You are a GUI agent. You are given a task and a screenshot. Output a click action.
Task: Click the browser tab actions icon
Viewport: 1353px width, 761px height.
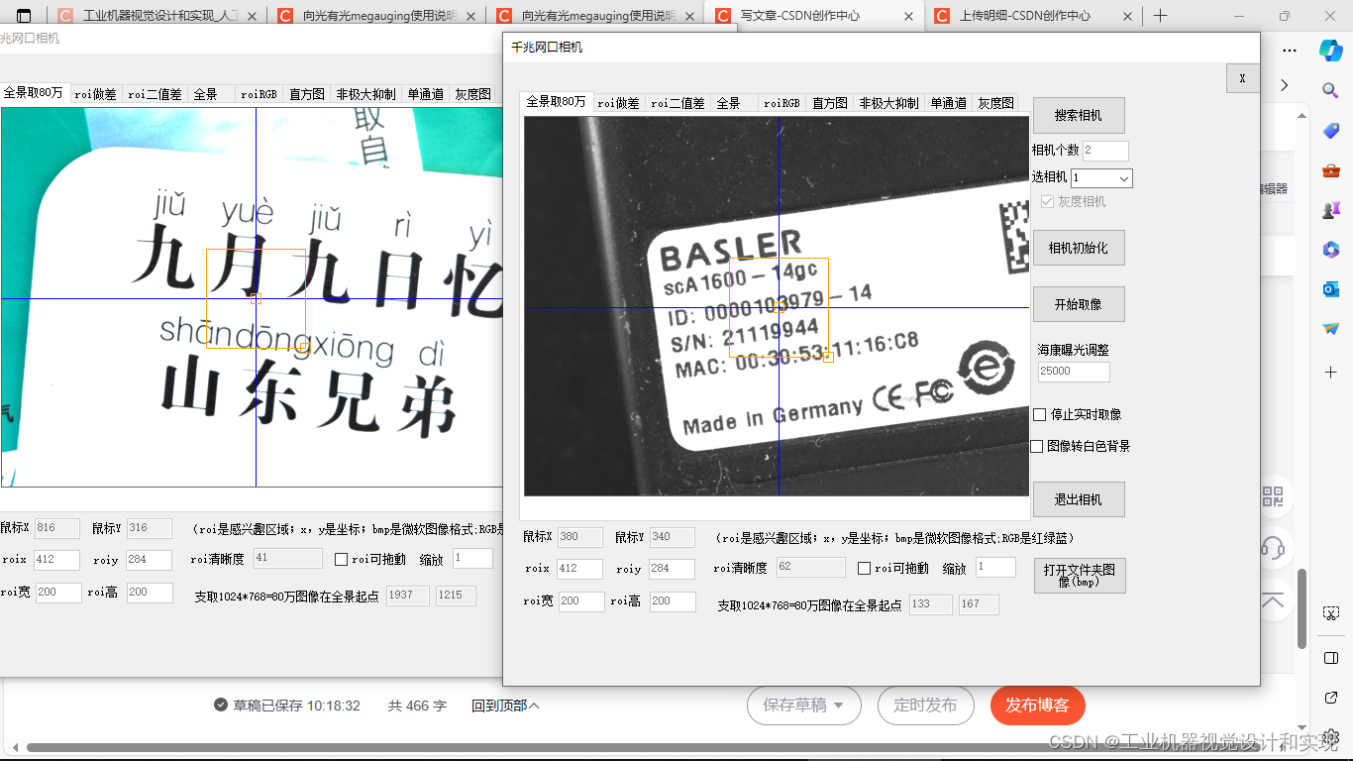tap(24, 16)
